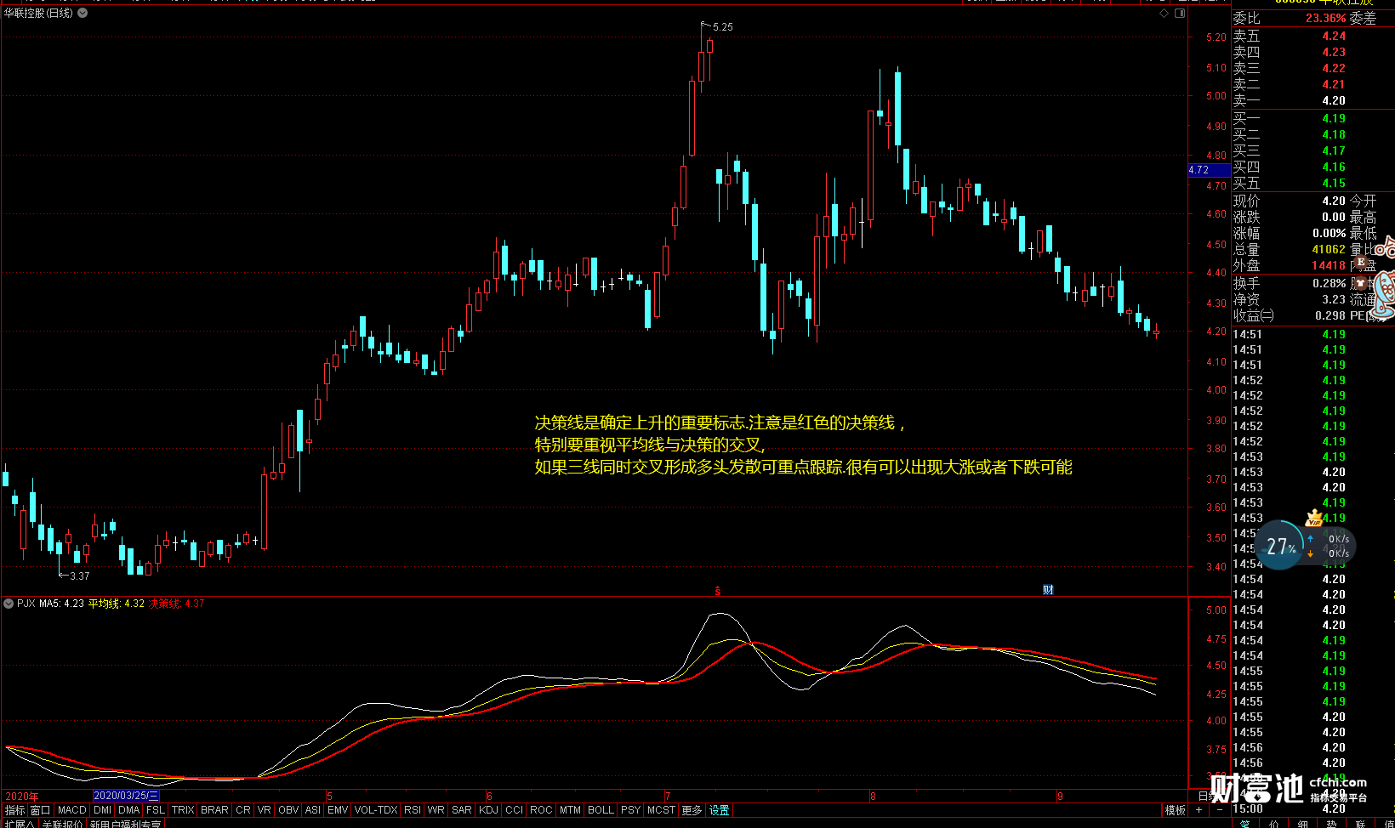The width and height of the screenshot is (1395, 828).
Task: Expand the PJX indicator dropdown arrow
Action: pyautogui.click(x=9, y=604)
